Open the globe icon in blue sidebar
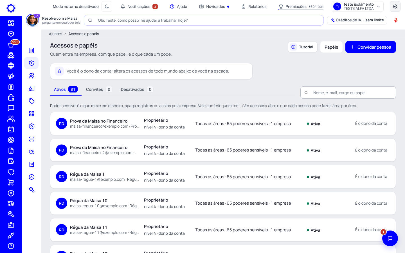 click(11, 65)
